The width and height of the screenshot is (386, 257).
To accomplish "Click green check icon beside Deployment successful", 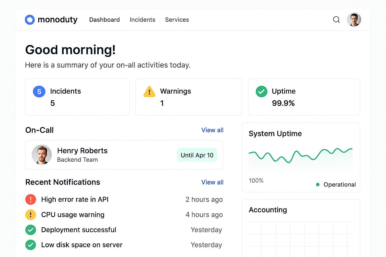I will 31,230.
